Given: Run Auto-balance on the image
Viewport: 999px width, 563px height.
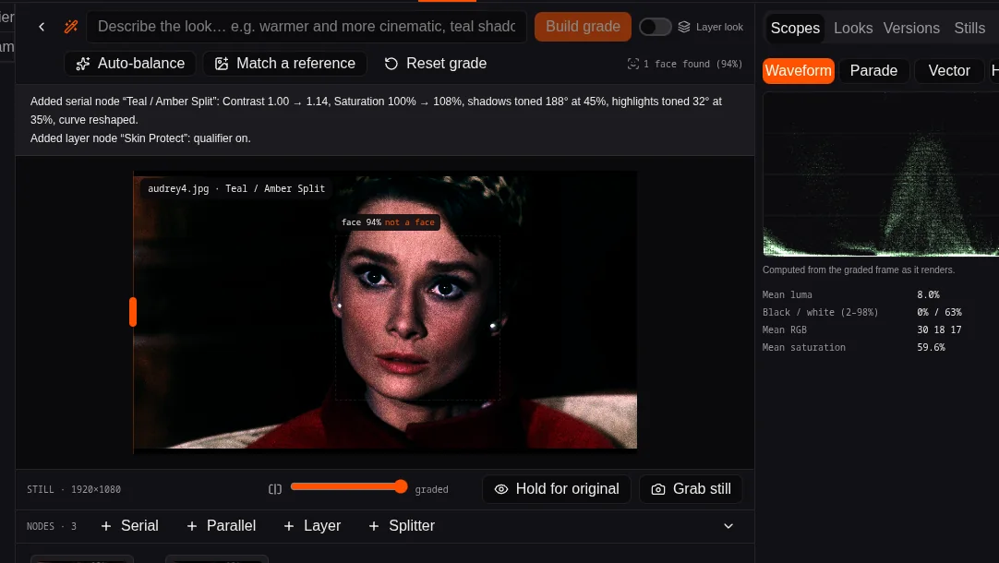Looking at the screenshot, I should coord(130,63).
